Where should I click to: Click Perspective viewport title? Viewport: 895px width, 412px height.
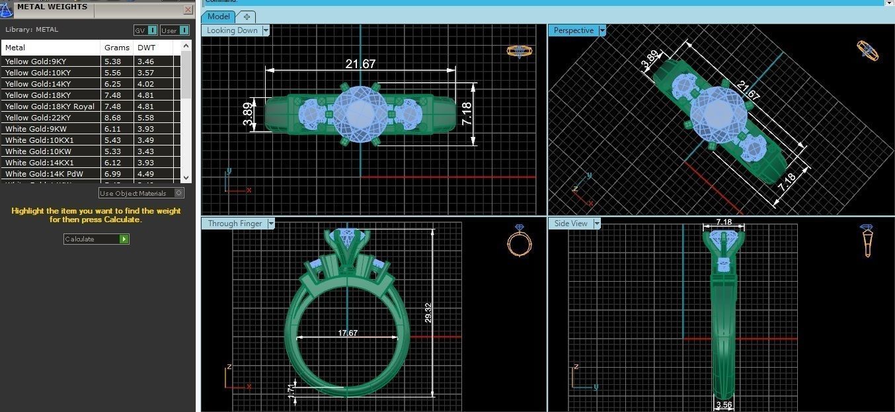[573, 30]
